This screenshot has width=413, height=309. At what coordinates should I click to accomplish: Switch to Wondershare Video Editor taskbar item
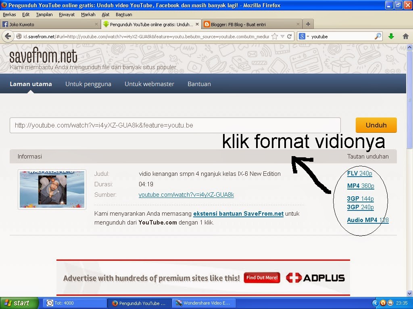pyautogui.click(x=204, y=303)
